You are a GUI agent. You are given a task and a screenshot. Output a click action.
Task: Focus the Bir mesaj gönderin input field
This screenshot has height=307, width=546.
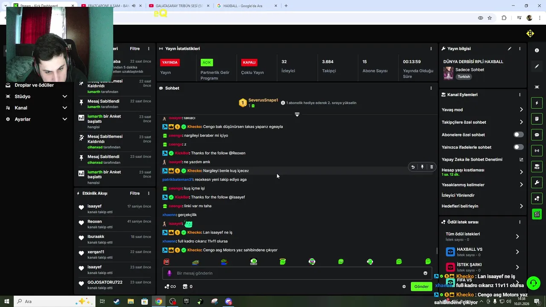[297, 273]
